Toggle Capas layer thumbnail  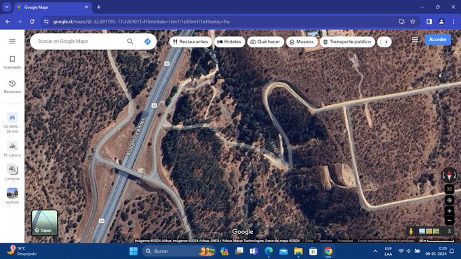pos(44,222)
